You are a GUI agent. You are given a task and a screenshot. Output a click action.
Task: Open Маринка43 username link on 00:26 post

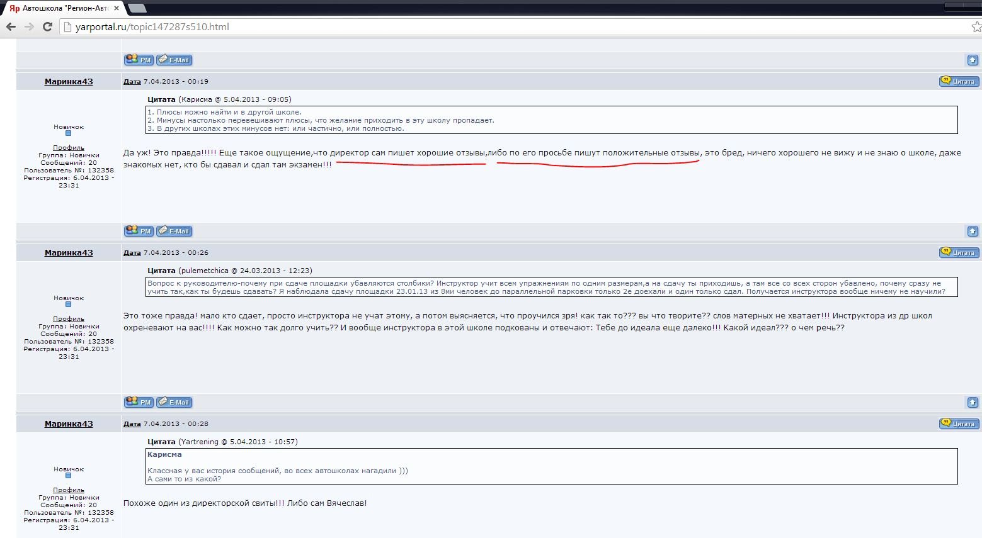69,252
